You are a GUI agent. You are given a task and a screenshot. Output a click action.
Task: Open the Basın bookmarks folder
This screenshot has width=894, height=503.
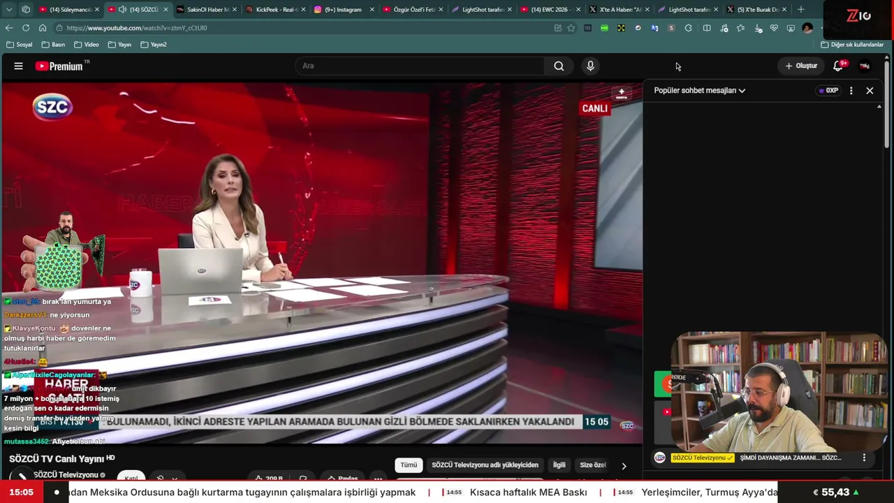(54, 45)
